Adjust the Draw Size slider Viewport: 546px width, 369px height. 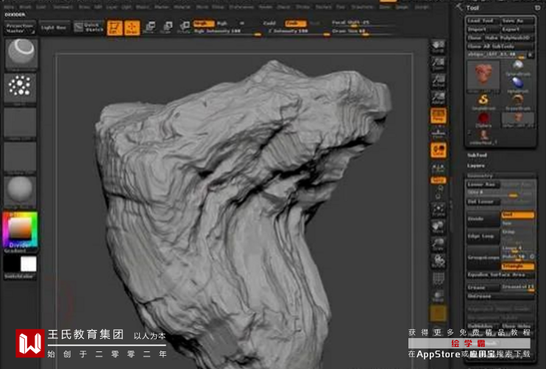(363, 32)
